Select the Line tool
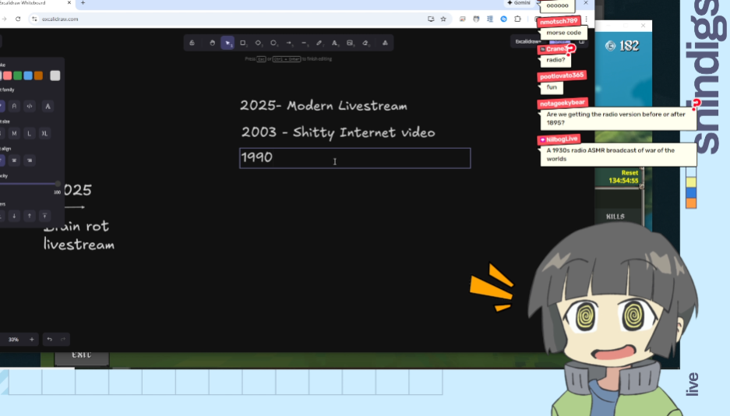The height and width of the screenshot is (416, 730). pyautogui.click(x=304, y=43)
